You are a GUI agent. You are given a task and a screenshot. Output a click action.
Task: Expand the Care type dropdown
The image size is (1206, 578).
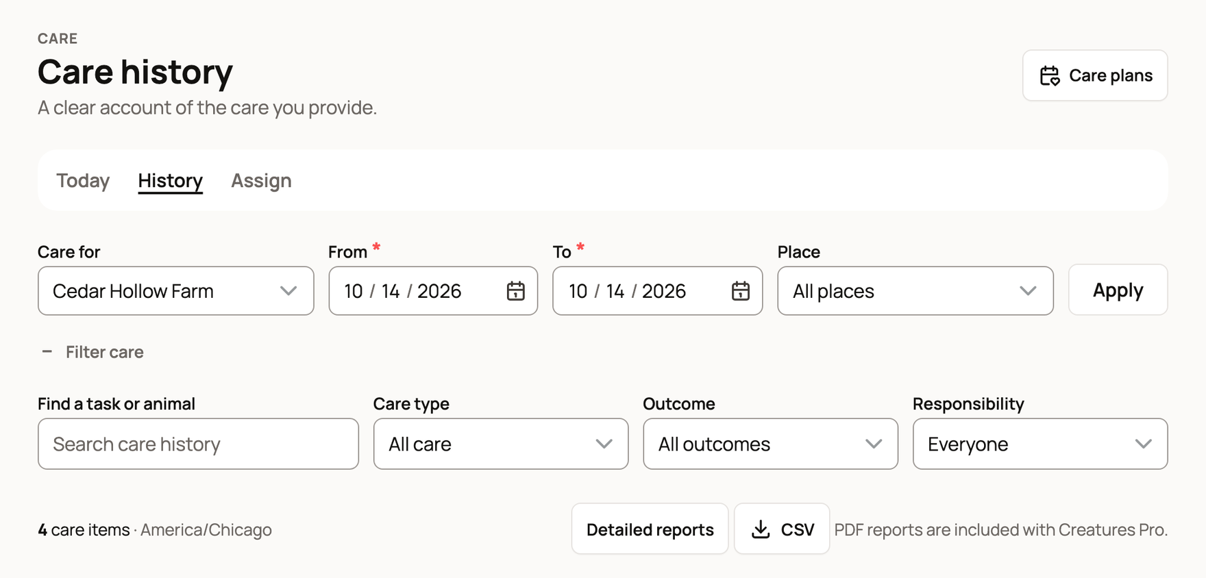501,444
